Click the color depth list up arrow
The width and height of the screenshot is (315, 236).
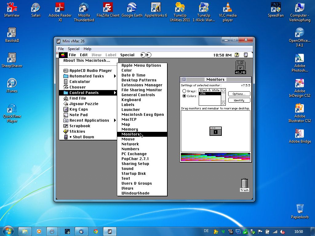point(223,91)
